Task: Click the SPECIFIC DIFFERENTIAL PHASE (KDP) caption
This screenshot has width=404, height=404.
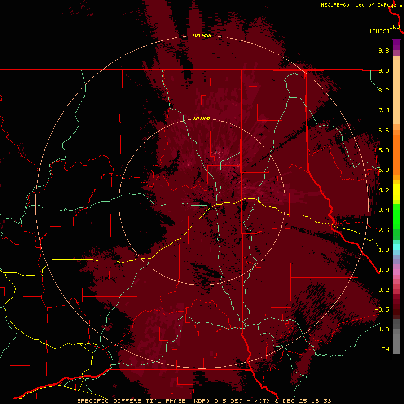Action: [144, 401]
